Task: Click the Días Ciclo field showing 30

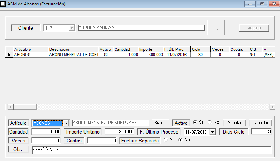Action: pos(261,132)
